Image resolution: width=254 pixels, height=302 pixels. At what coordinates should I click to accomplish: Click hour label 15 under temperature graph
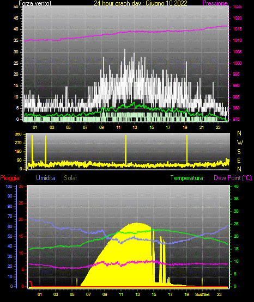click(154, 294)
